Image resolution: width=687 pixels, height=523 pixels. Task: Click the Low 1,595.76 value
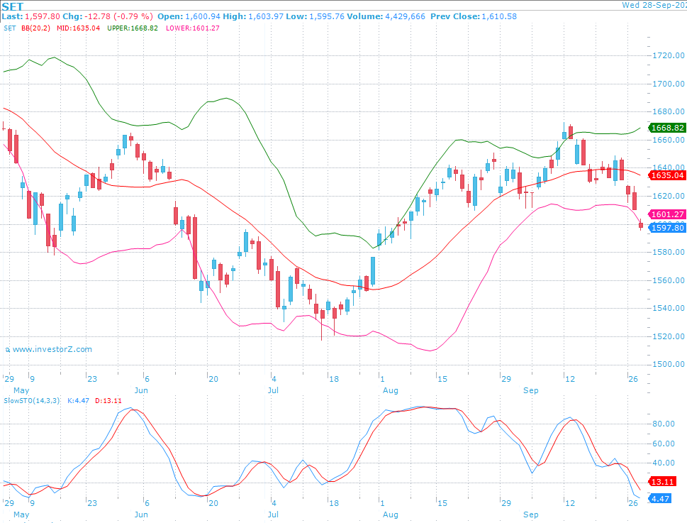pyautogui.click(x=327, y=16)
